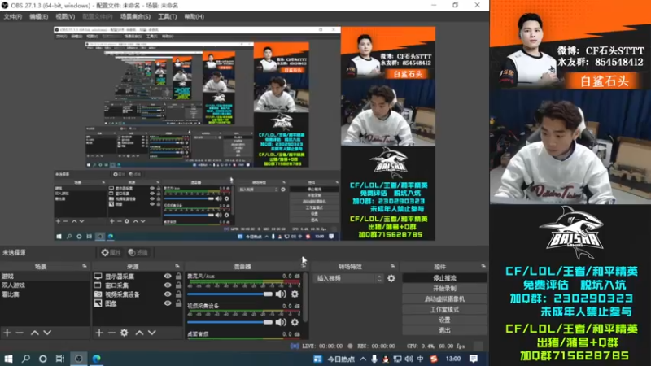Enable 工作室模式 studio mode
The image size is (651, 366).
444,310
